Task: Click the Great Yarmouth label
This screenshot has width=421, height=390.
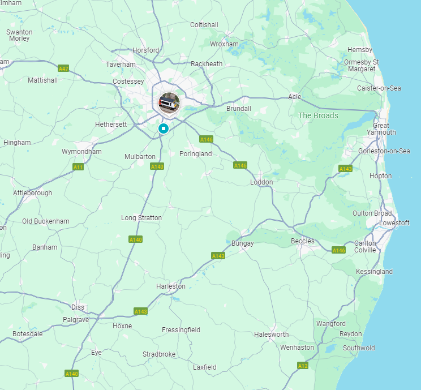Action: [381, 129]
